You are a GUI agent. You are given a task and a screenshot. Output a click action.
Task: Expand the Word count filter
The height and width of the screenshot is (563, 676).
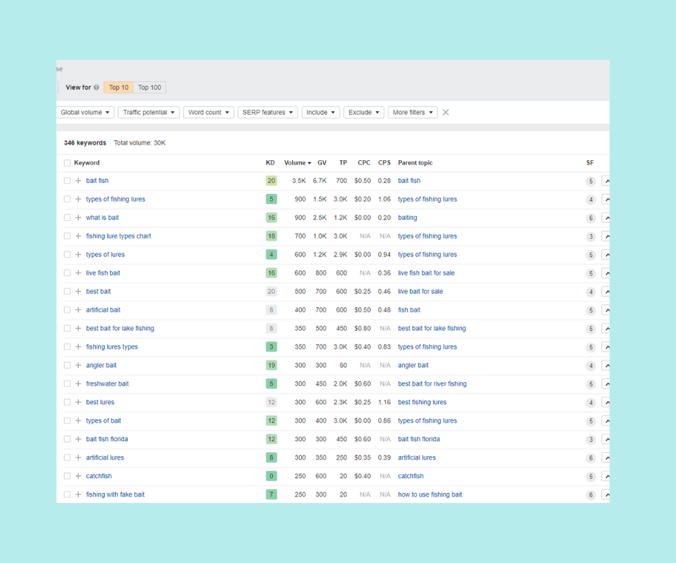(208, 113)
